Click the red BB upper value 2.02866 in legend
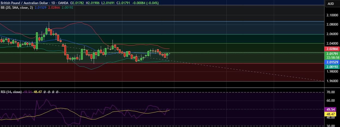 (53, 8)
